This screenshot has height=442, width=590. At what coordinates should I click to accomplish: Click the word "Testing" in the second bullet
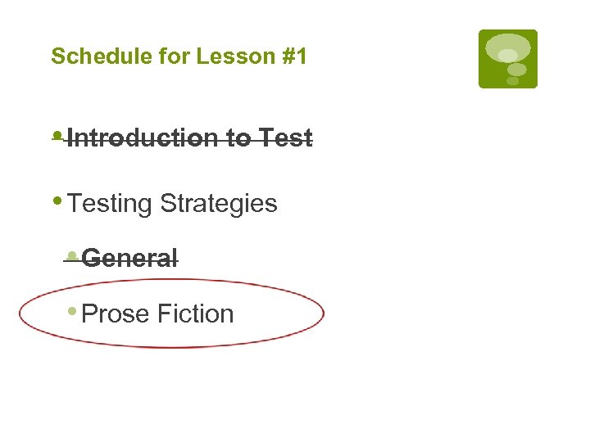[x=111, y=204]
